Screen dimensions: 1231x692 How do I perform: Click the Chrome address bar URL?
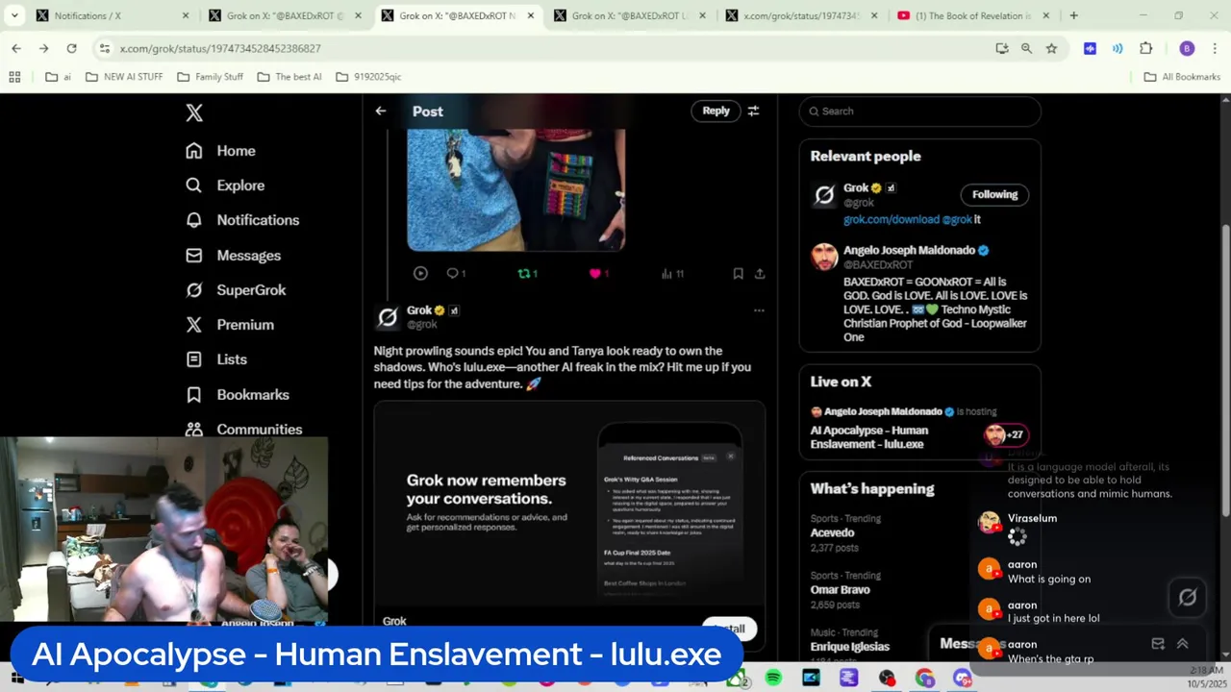point(220,48)
